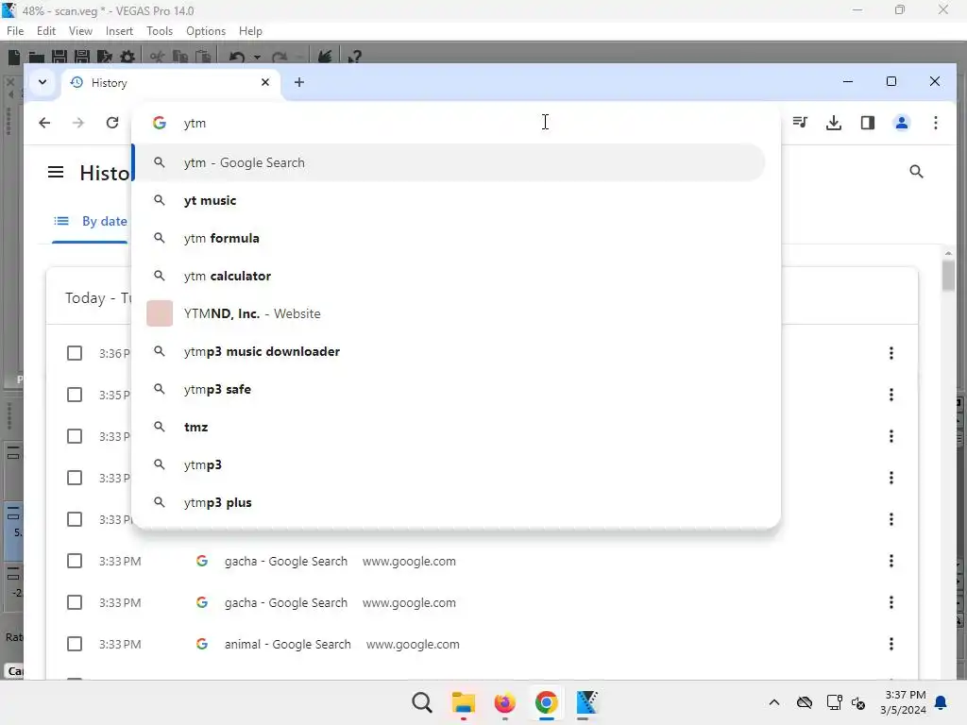Go back in Chrome

pos(44,123)
